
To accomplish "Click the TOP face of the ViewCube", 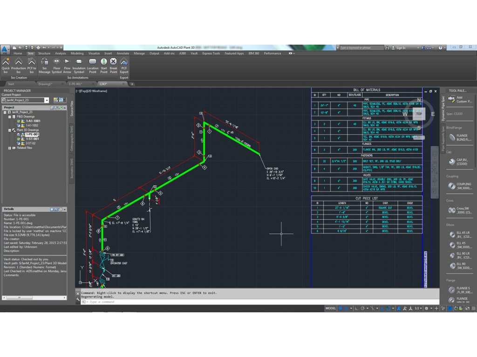I will [419, 114].
